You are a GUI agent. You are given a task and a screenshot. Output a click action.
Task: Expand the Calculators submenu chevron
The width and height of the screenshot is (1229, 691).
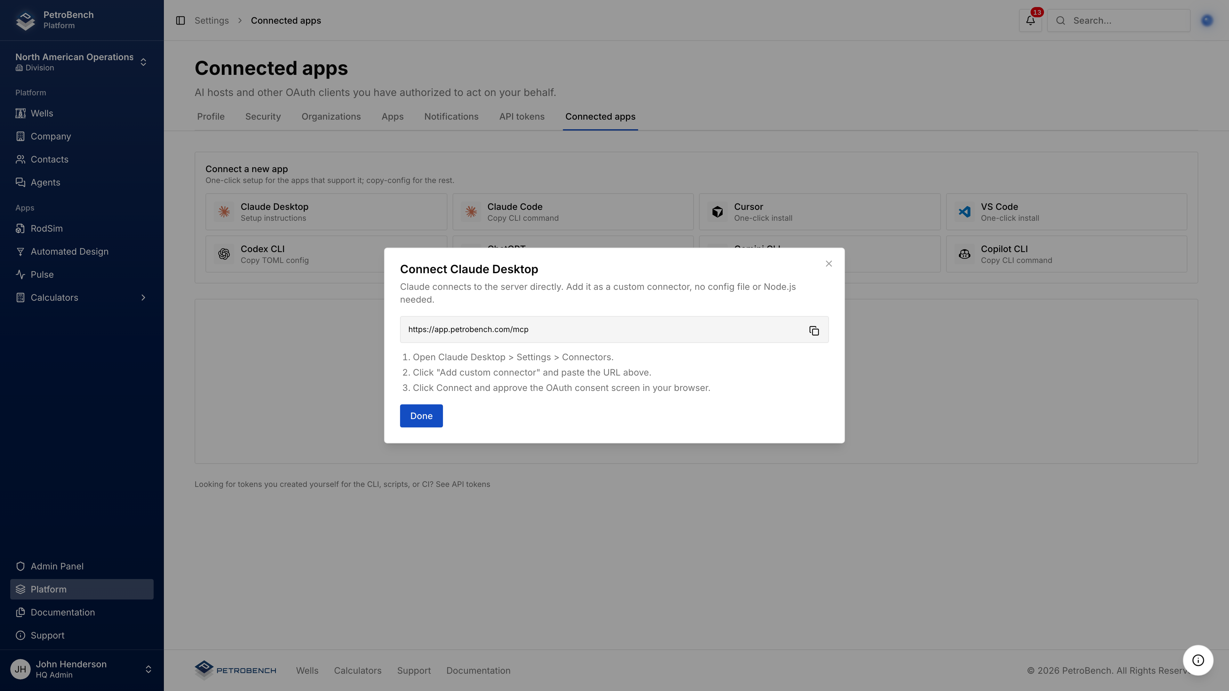(143, 298)
